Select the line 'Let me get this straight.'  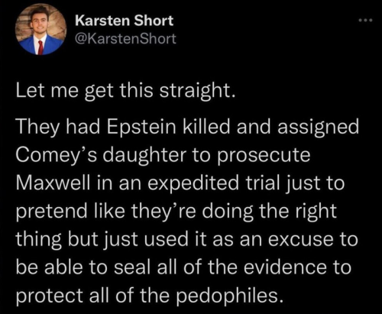(x=125, y=91)
